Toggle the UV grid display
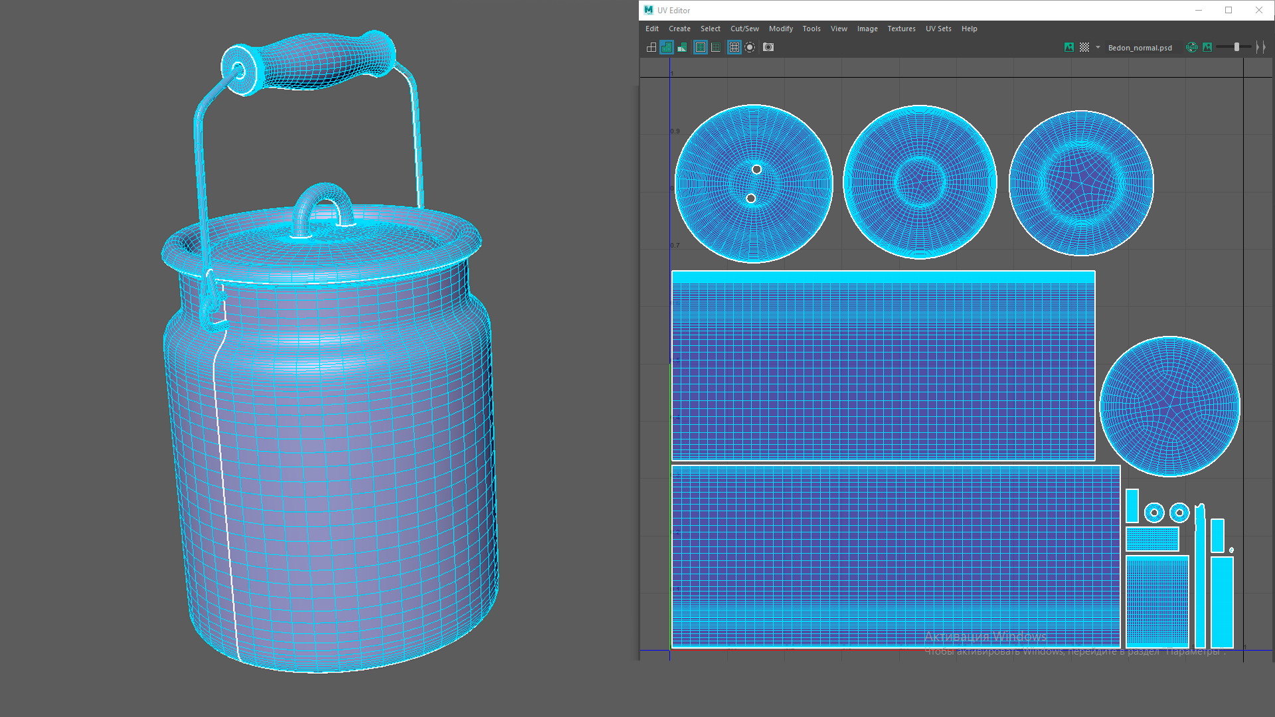The height and width of the screenshot is (717, 1275). (734, 47)
